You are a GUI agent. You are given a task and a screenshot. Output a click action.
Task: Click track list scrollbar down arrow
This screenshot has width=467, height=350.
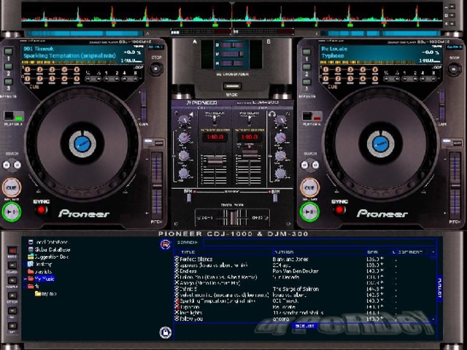(433, 319)
